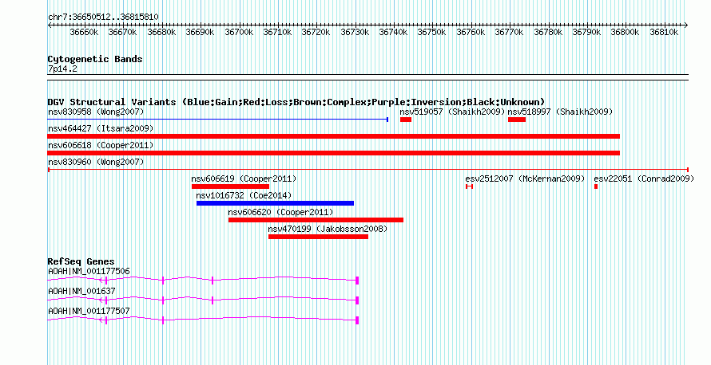
Task: Click the AOAH|NM_001637 gene label
Action: click(x=81, y=291)
